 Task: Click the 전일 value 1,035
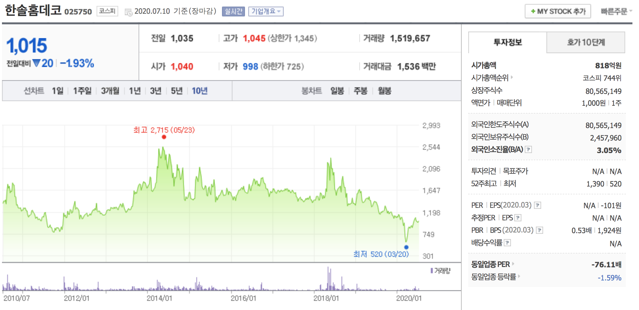tap(182, 38)
